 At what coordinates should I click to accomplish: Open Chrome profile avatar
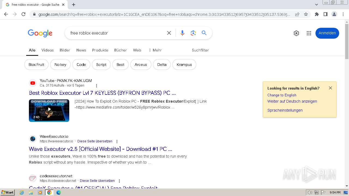pos(334,14)
